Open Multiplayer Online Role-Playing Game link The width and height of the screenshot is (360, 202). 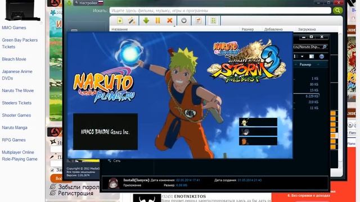20,156
